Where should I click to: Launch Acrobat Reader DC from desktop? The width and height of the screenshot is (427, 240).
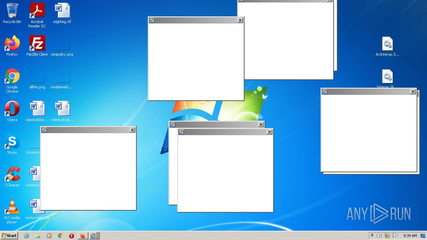coord(37,15)
